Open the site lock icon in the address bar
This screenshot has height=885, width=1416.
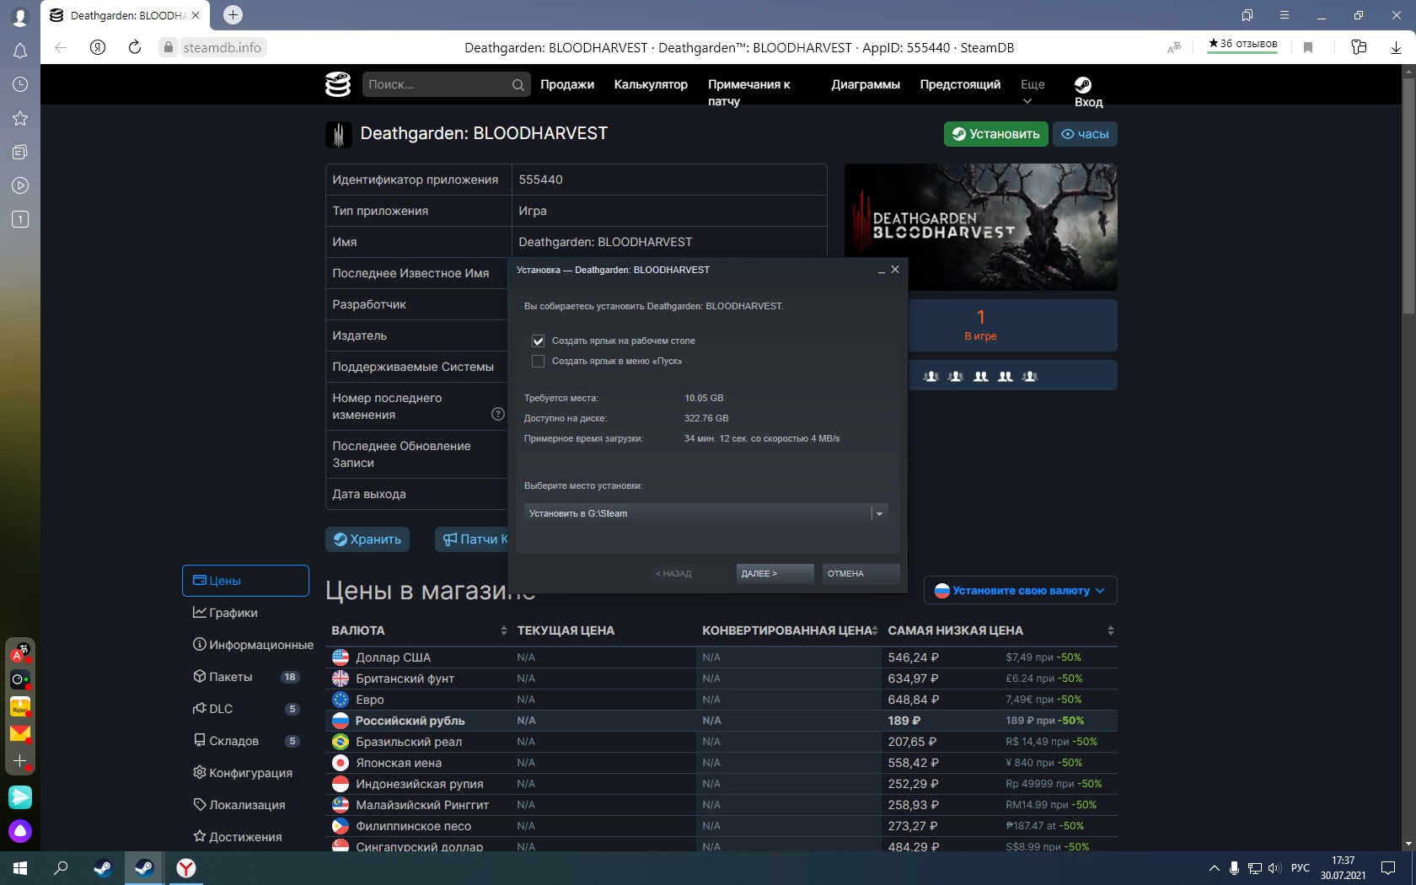(x=169, y=47)
